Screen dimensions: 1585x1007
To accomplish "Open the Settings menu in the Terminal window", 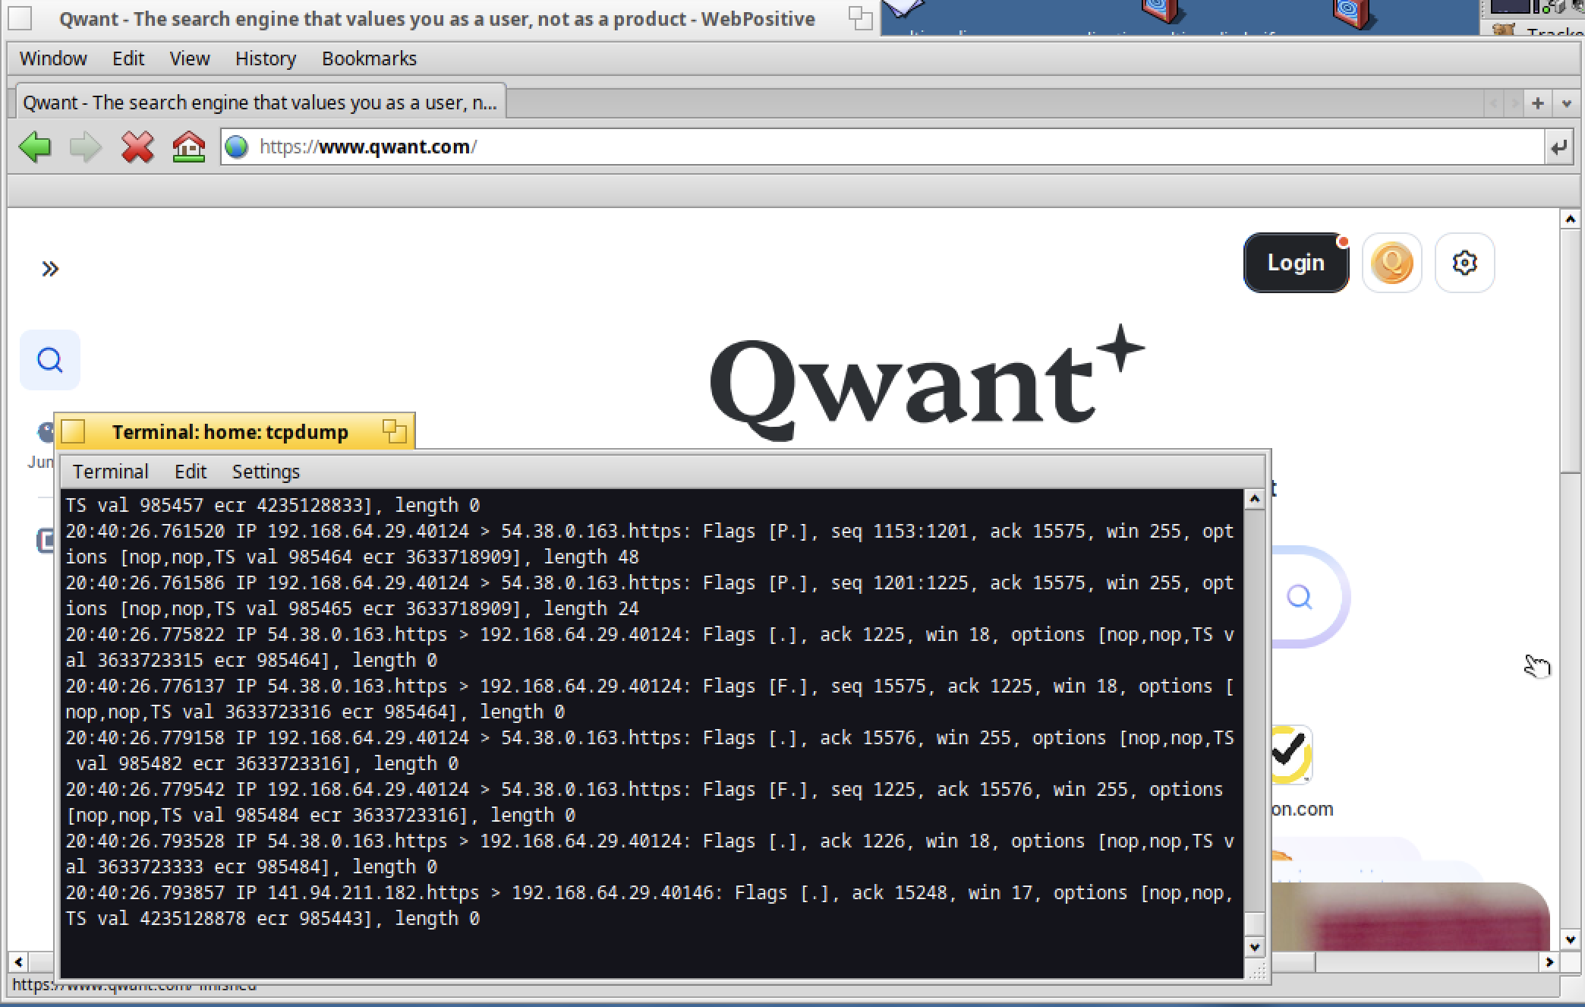I will [266, 472].
